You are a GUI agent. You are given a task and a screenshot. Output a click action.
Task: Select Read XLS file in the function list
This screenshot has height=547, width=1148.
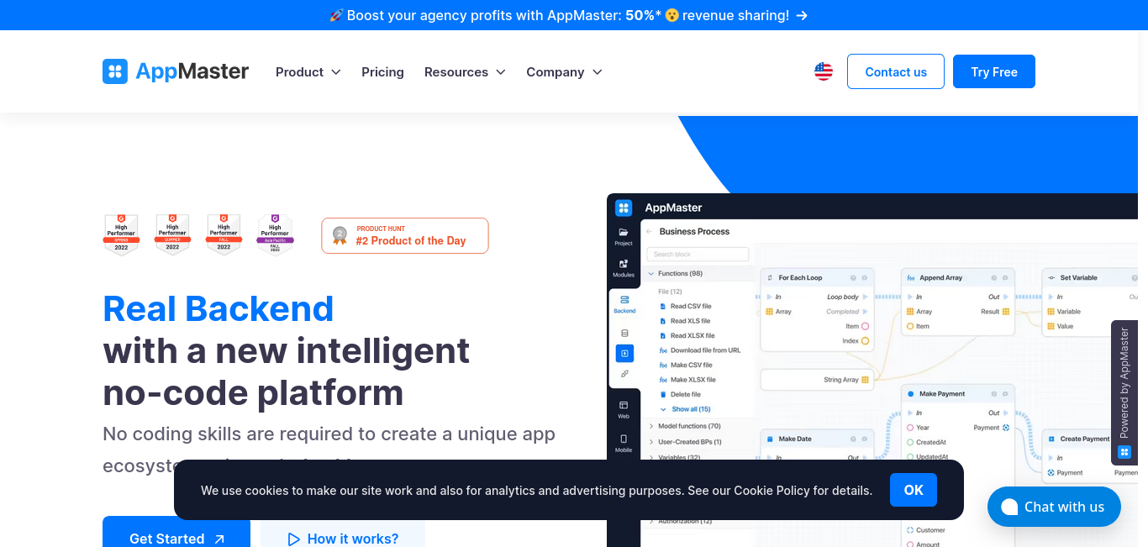[x=685, y=321]
